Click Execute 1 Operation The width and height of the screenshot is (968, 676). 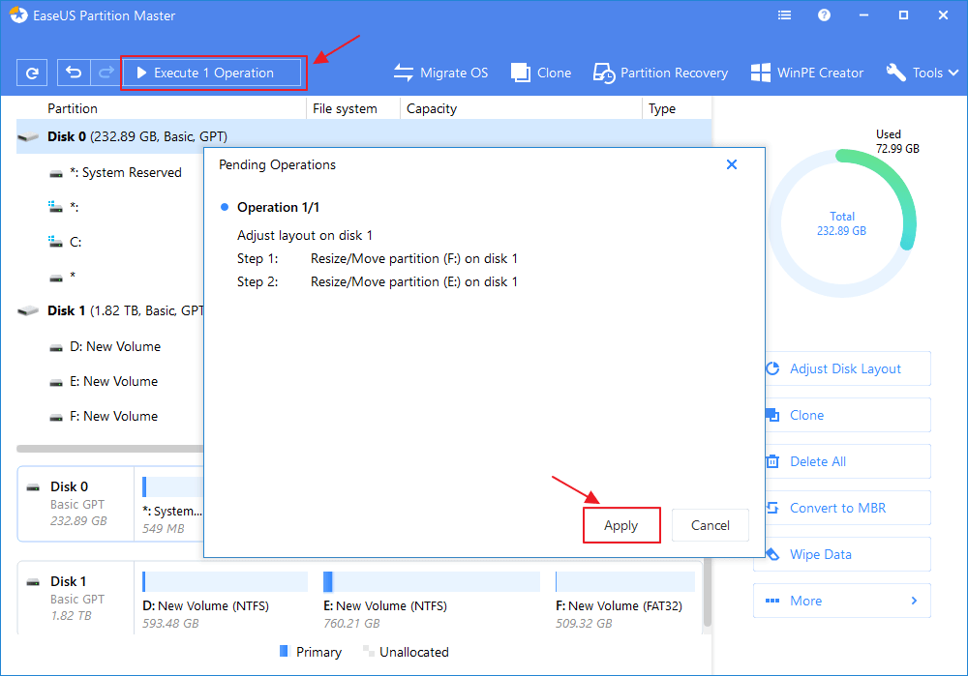[x=213, y=73]
